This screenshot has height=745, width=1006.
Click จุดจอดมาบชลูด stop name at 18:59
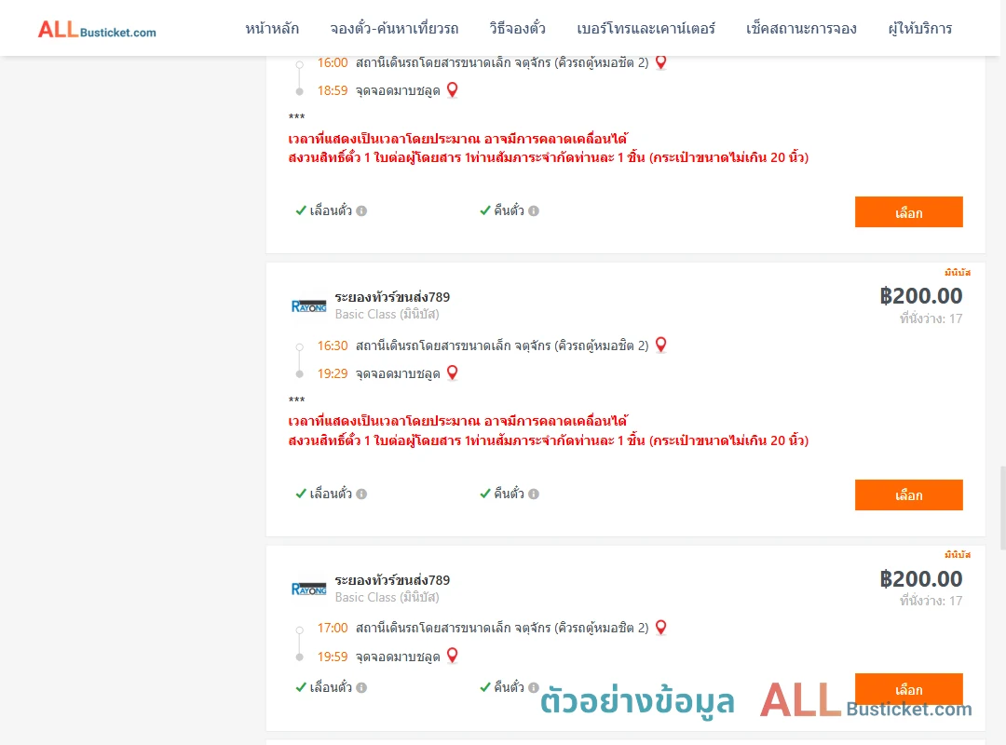pos(398,90)
